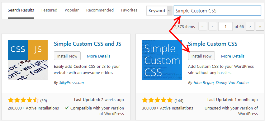Switch to the Popular tab
Screen dimensions: 265x121
[72, 10]
